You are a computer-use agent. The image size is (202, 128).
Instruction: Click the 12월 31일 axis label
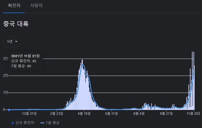point(29,113)
